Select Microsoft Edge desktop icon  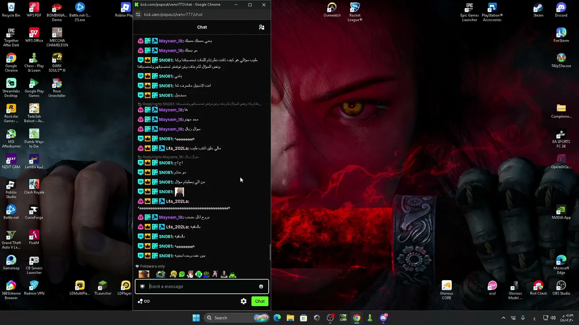click(x=561, y=265)
